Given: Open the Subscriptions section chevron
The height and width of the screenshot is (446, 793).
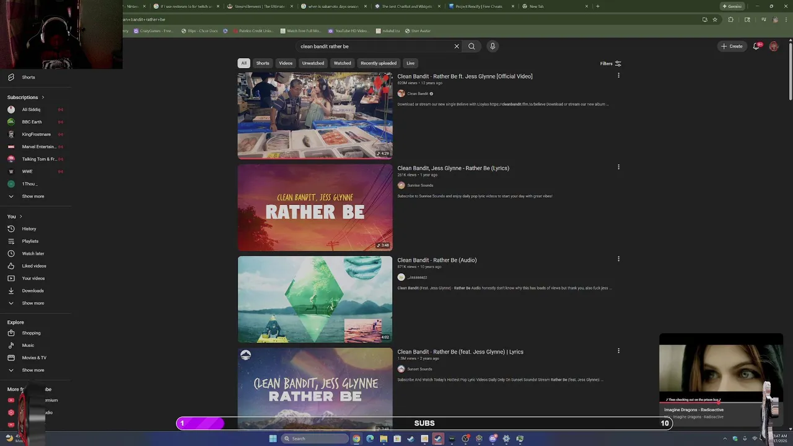Looking at the screenshot, I should 43,97.
